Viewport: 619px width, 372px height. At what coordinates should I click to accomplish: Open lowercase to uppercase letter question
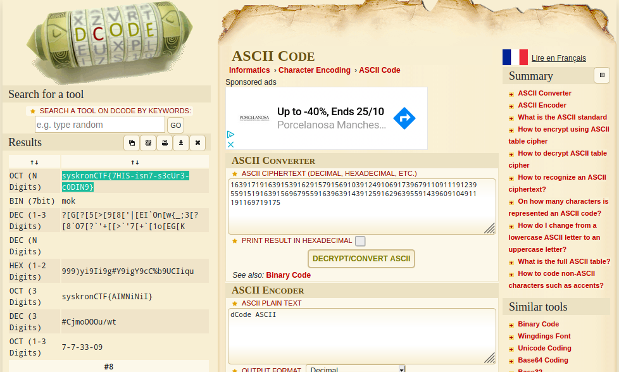(554, 237)
